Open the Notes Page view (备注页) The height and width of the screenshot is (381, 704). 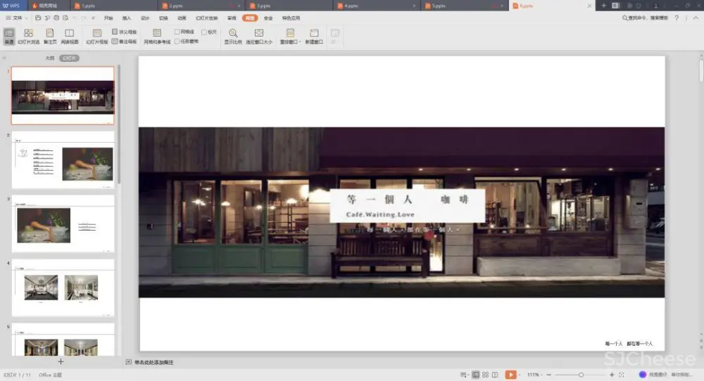[49, 36]
